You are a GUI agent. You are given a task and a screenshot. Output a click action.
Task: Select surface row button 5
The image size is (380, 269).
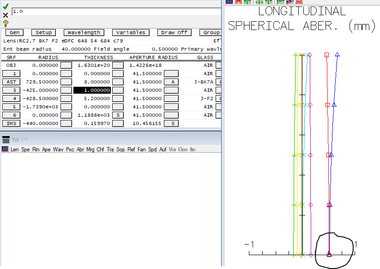[x=11, y=107]
